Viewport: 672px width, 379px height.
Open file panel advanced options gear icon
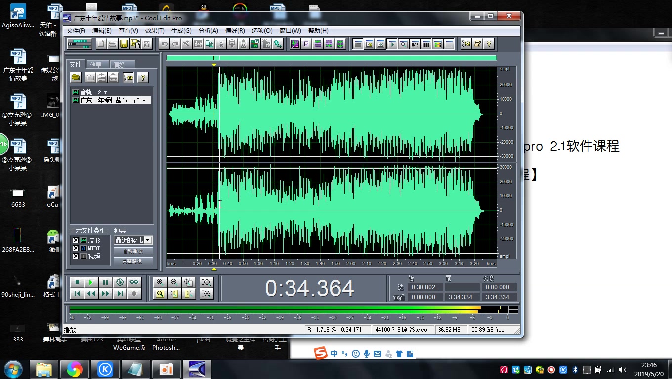tap(128, 77)
